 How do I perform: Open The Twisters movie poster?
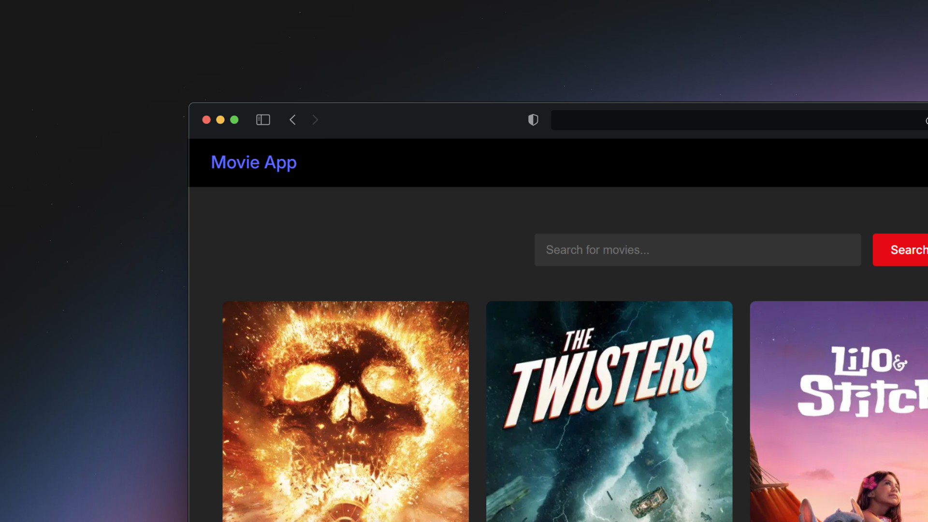[609, 411]
